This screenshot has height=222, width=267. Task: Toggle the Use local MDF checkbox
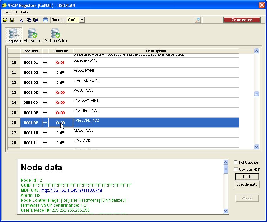tap(236, 169)
